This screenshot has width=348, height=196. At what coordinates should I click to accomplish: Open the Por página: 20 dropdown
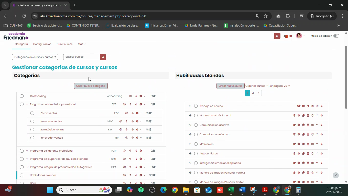(279, 86)
